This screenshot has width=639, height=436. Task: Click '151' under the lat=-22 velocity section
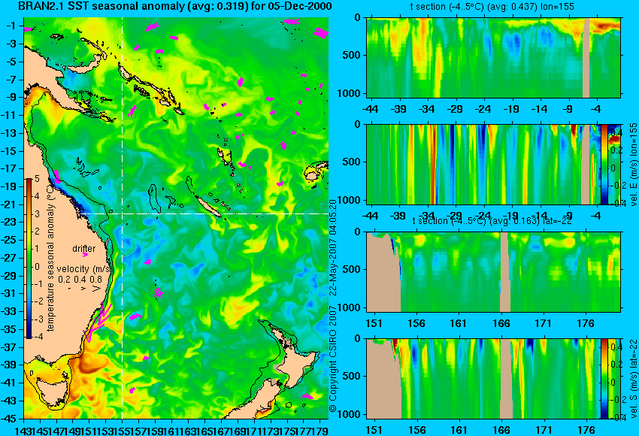tap(374, 430)
